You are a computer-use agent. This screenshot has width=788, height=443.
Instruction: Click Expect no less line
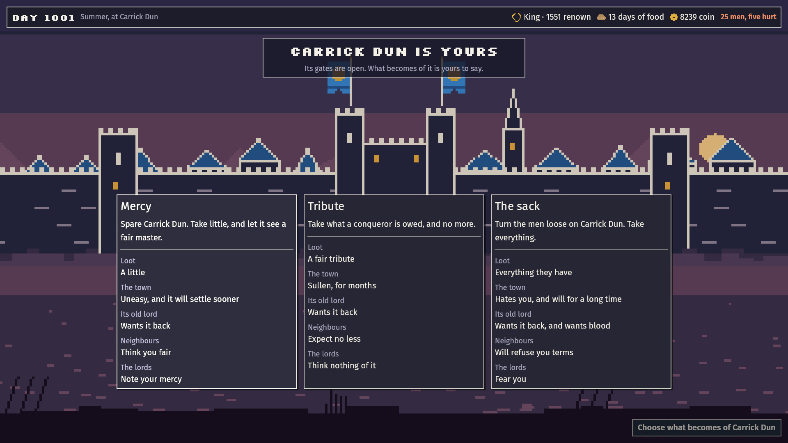click(x=334, y=339)
